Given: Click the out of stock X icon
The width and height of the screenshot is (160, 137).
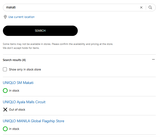Looking at the screenshot, I should [5, 110].
